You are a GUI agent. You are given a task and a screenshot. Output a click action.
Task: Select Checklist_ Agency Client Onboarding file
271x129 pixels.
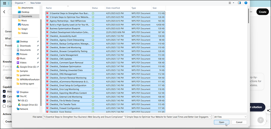105,40
